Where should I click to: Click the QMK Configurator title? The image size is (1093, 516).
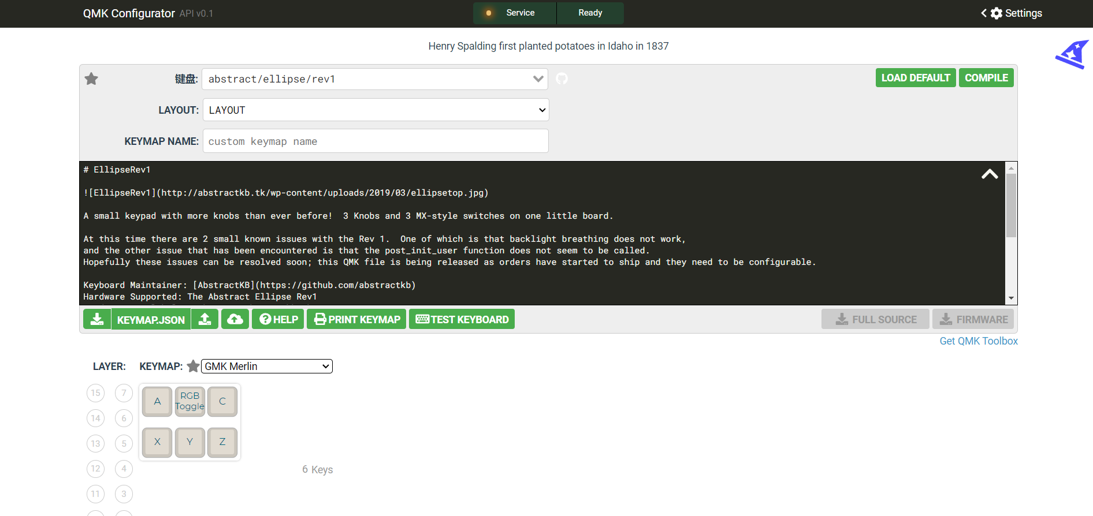point(129,13)
